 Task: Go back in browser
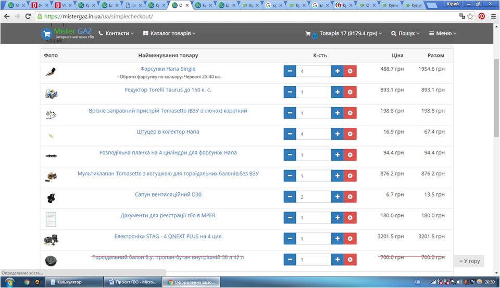(x=7, y=16)
